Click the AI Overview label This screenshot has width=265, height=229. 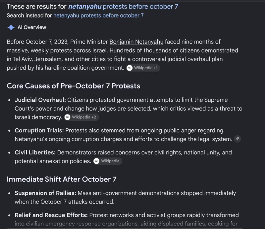(x=32, y=27)
